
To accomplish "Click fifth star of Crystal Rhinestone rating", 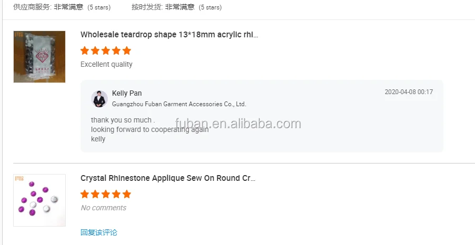I will tap(127, 195).
